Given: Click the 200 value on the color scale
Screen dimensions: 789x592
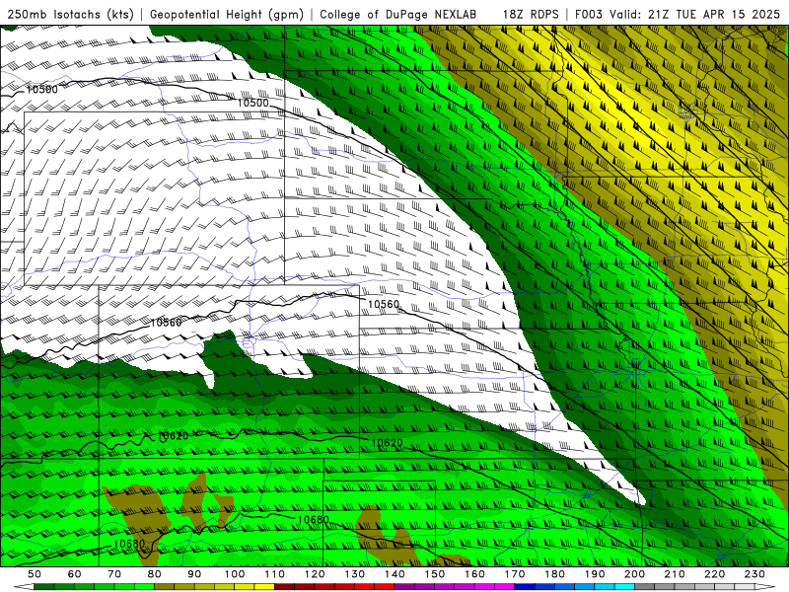Looking at the screenshot, I should tap(635, 574).
